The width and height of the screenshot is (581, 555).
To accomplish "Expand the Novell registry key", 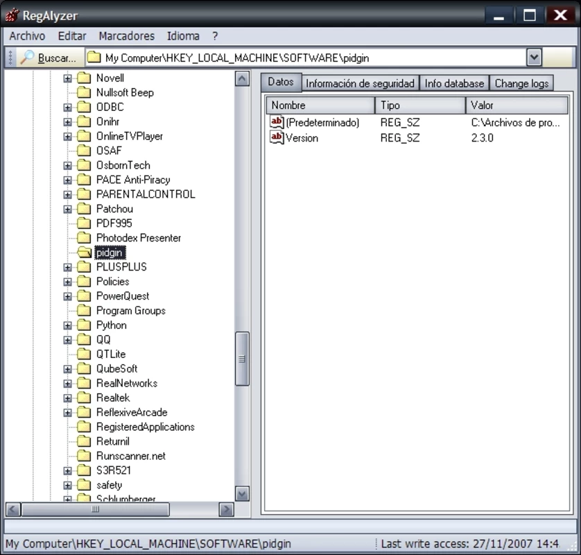I will point(67,78).
